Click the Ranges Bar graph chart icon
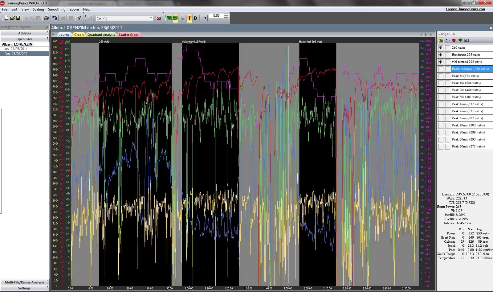This screenshot has height=292, width=493. (x=441, y=40)
